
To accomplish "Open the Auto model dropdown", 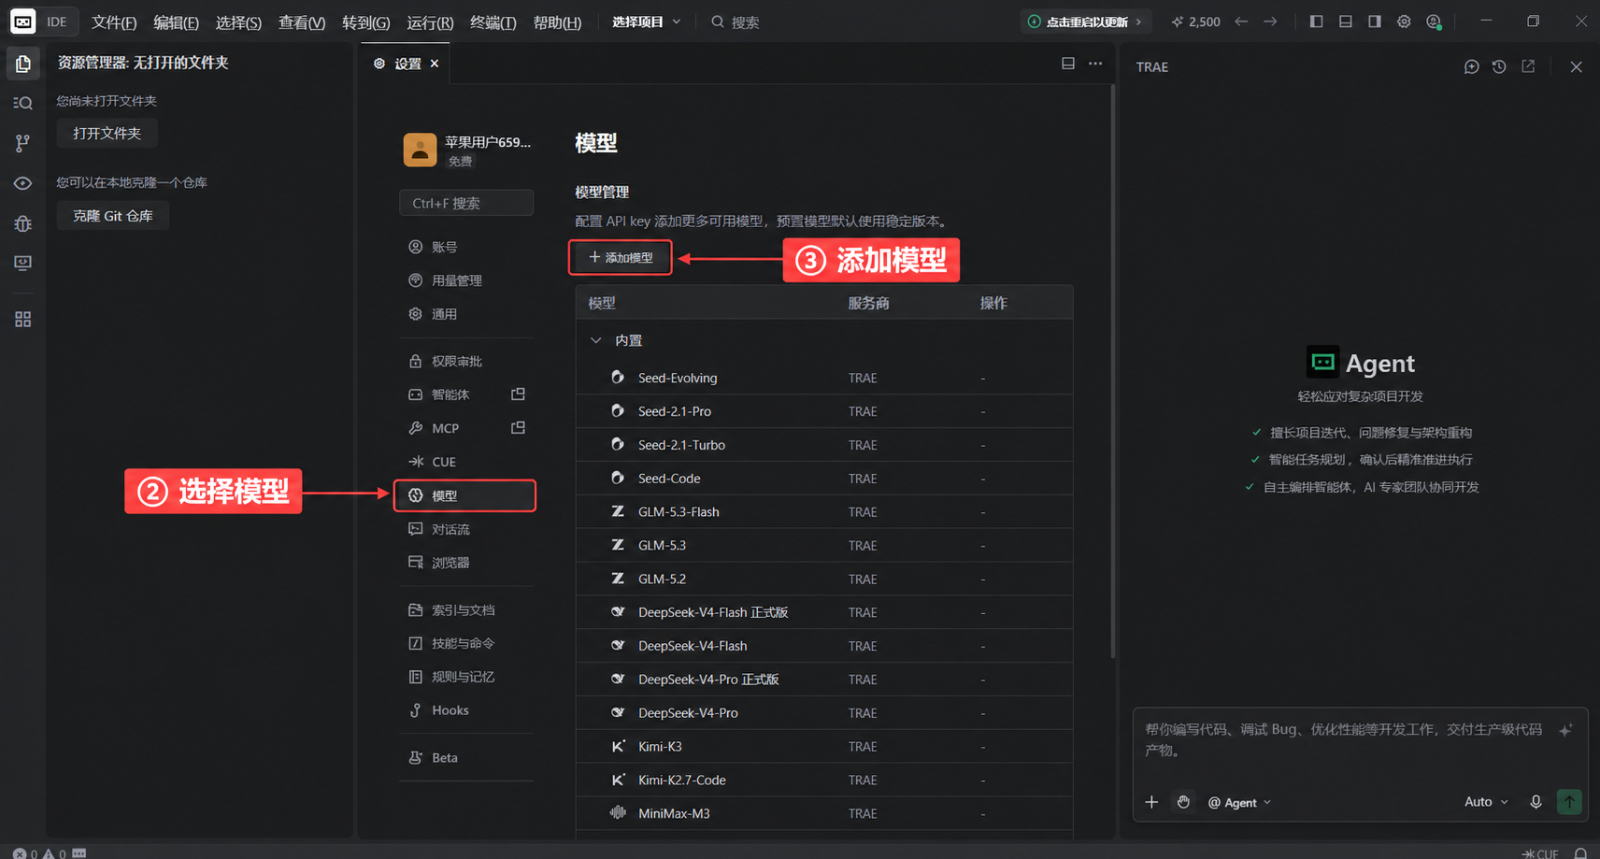I will [1486, 802].
